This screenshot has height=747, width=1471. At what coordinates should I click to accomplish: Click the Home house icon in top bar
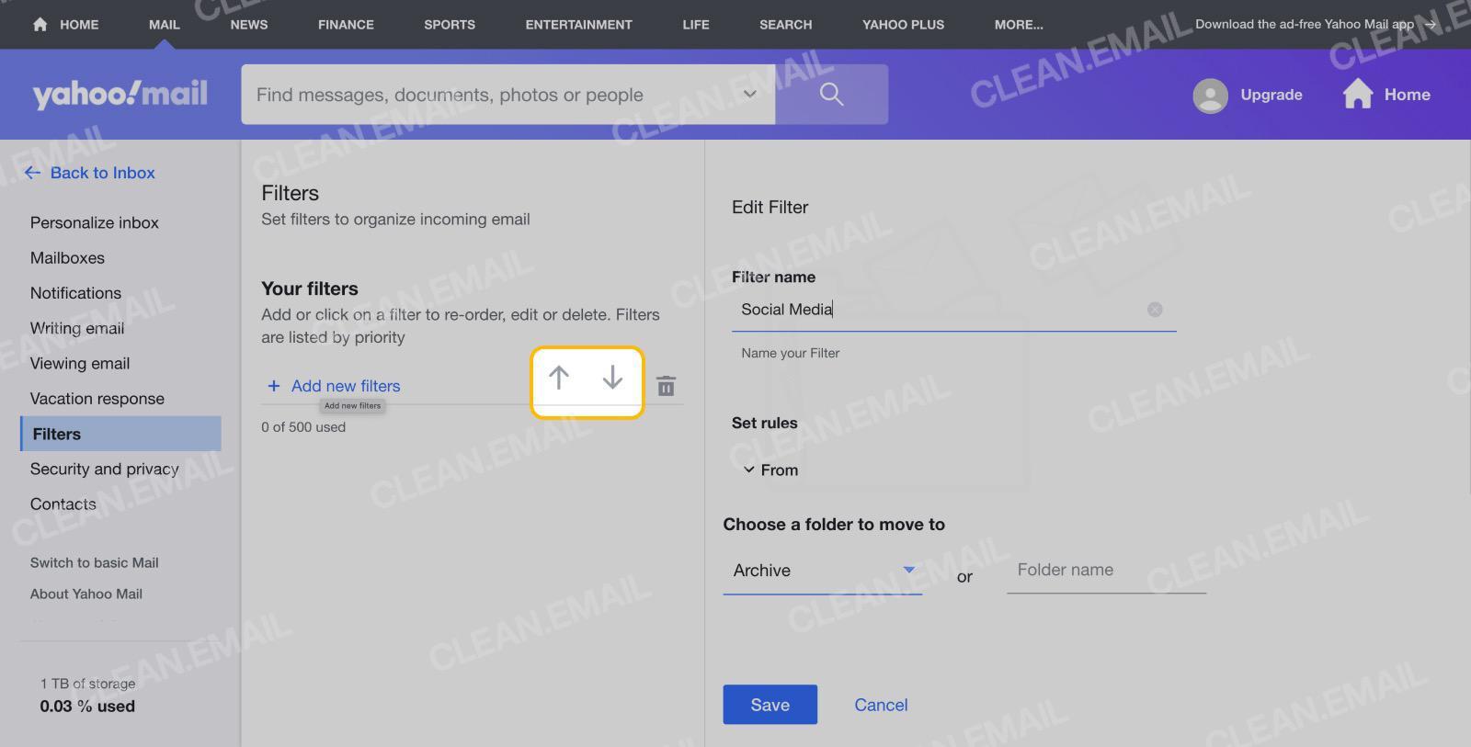[40, 25]
